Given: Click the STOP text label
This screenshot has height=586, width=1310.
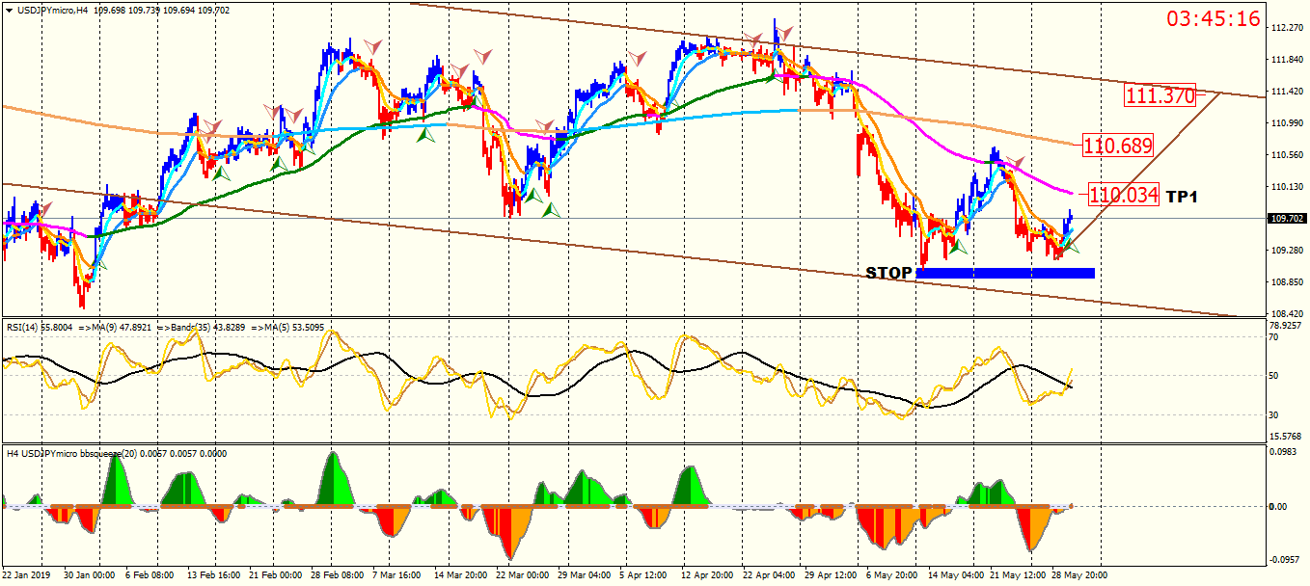Looking at the screenshot, I should click(888, 273).
